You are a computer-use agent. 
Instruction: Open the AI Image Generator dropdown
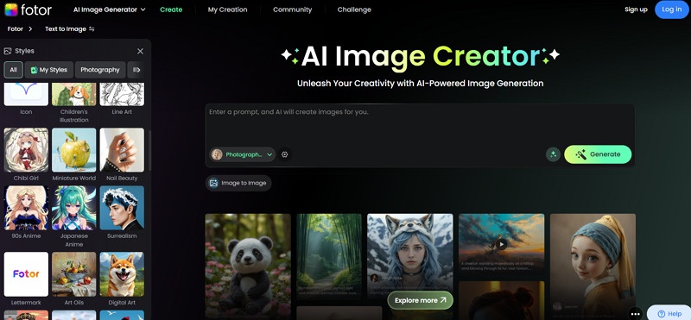point(110,9)
